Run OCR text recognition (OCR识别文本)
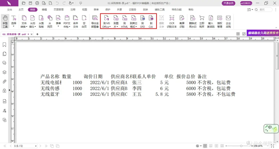This screenshot has width=279, height=149. point(172,21)
